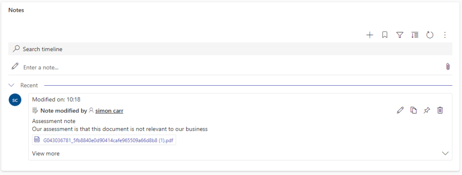Refresh the timeline with the circular arrow
Viewport: 462px width, 175px height.
tap(430, 35)
